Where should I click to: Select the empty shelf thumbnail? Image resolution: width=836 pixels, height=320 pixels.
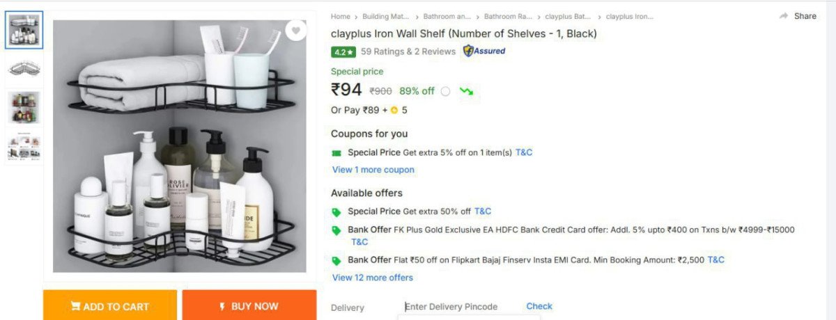[x=24, y=68]
